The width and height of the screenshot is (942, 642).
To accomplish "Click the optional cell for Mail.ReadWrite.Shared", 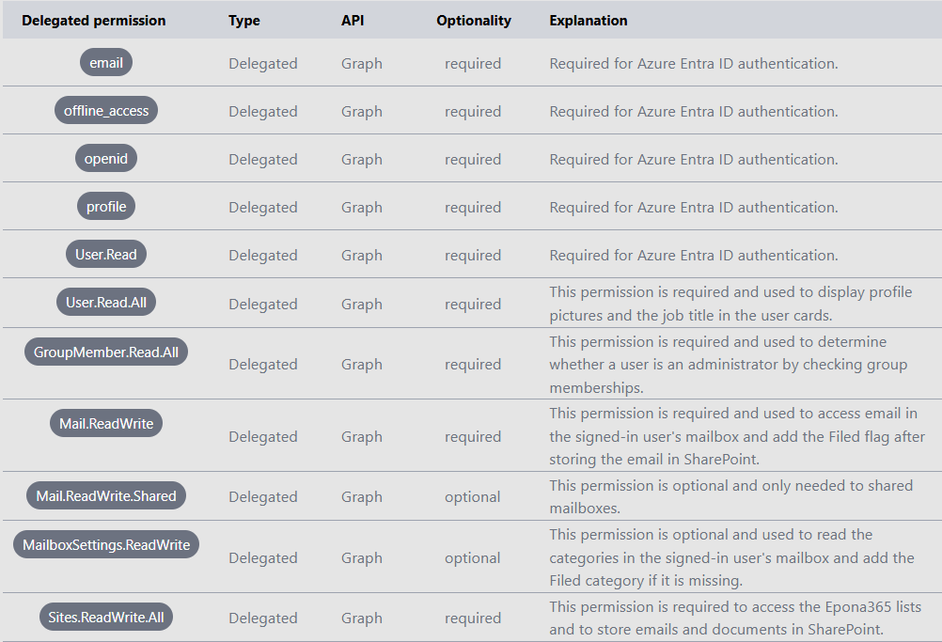I will point(473,497).
